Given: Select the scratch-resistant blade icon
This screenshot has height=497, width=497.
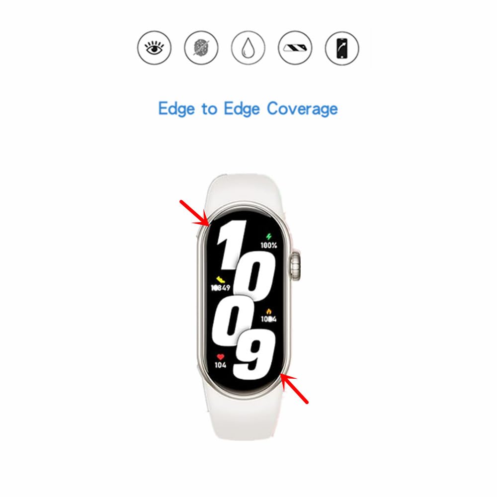Looking at the screenshot, I should pyautogui.click(x=295, y=48).
